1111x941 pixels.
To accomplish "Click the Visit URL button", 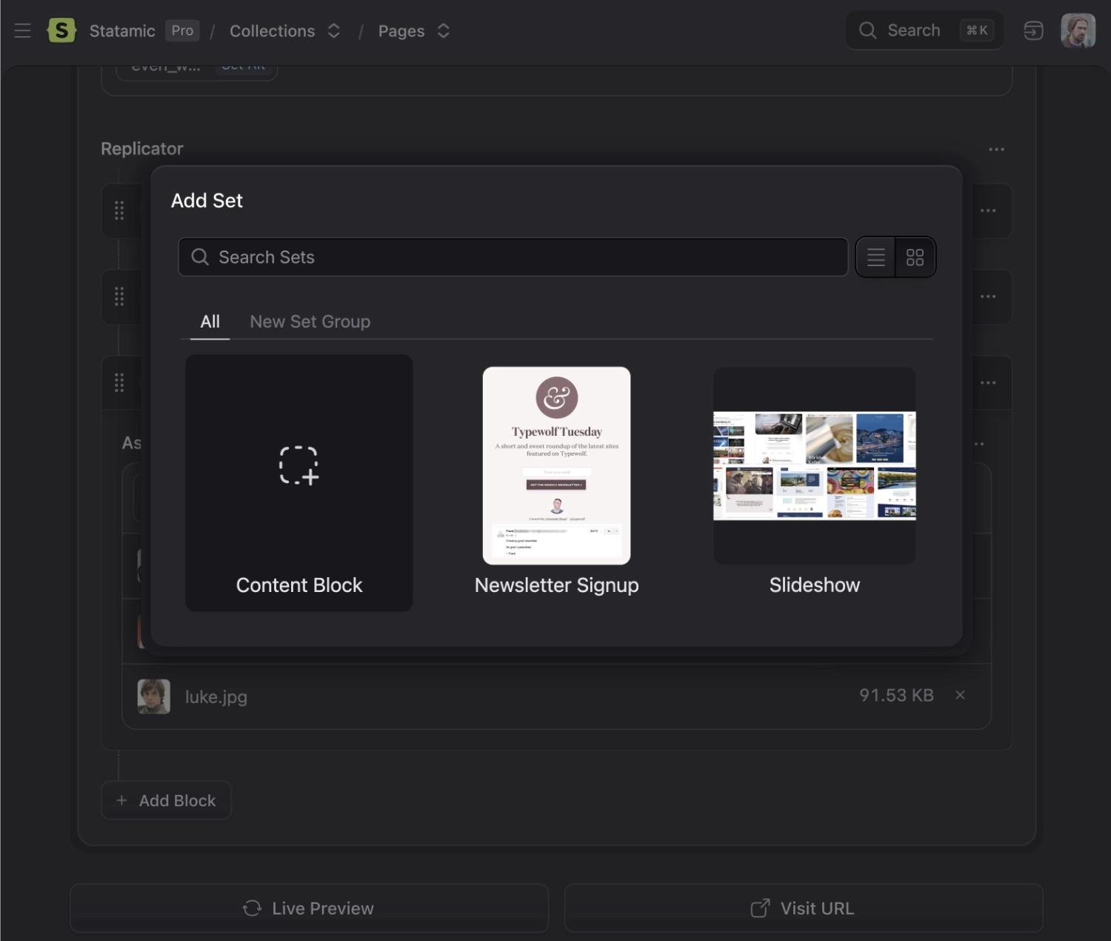I will click(x=803, y=908).
